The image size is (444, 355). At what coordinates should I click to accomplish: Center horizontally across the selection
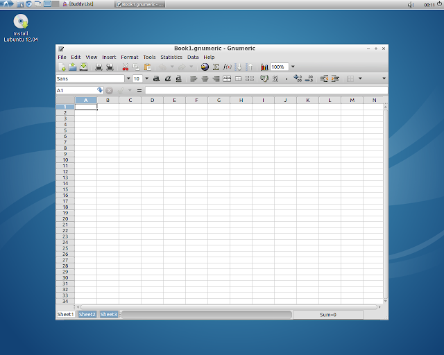(227, 79)
